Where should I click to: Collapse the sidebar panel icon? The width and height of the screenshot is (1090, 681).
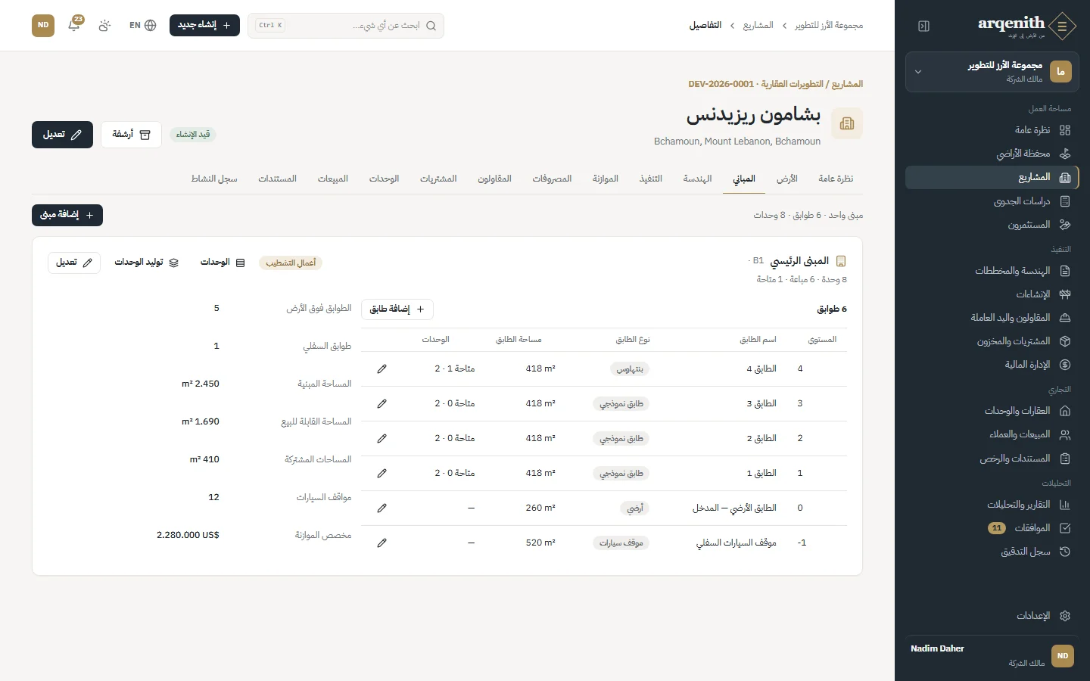923,26
